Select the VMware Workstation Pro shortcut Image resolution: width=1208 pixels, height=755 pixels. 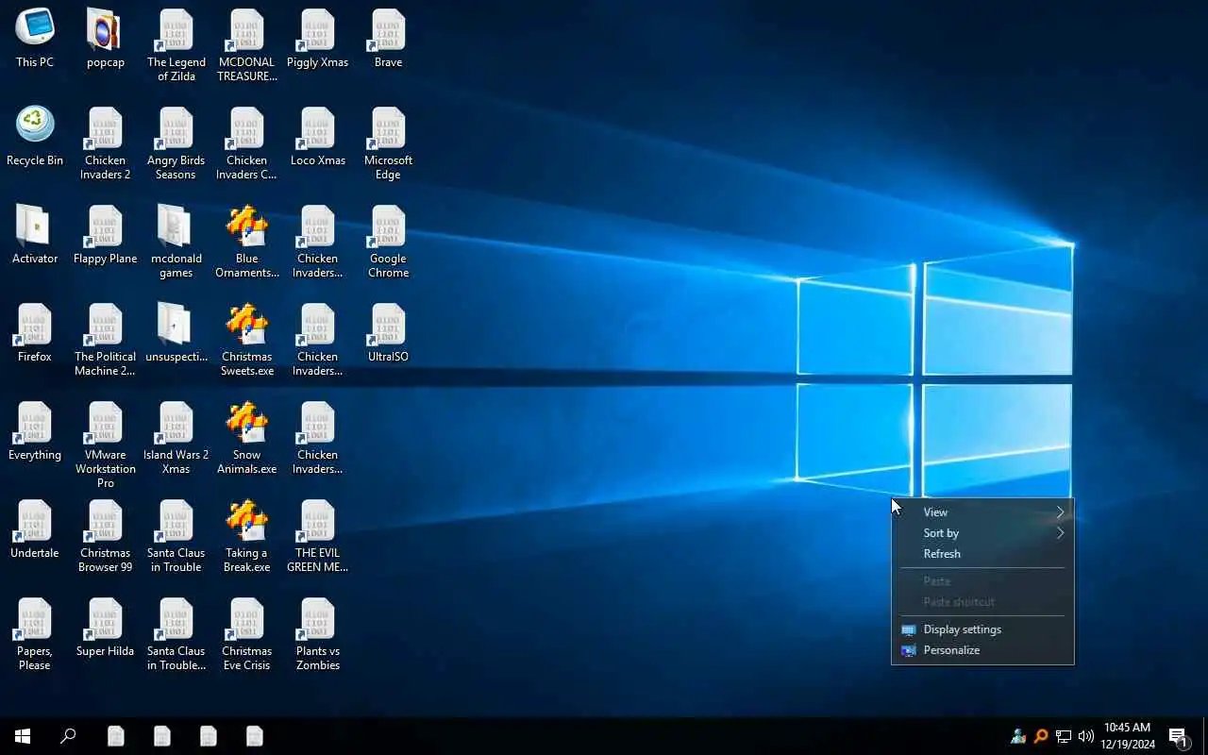click(x=106, y=445)
